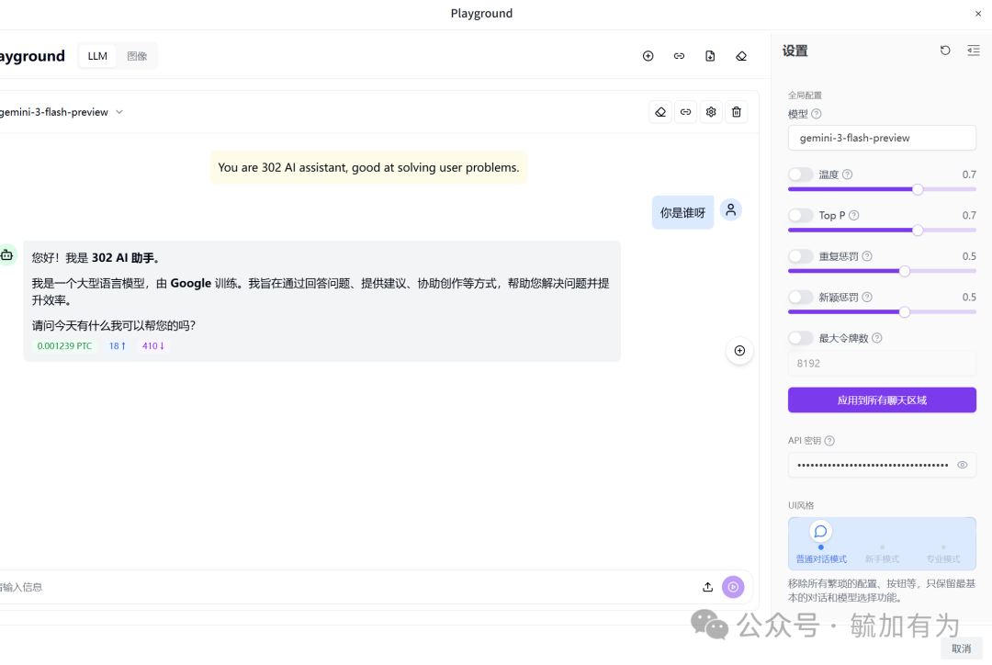Delete the chat using the trash icon

tap(737, 111)
